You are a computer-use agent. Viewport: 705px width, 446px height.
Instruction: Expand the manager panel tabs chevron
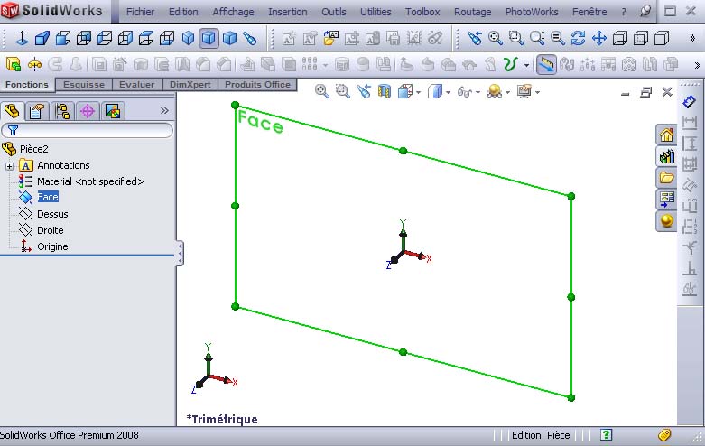coord(164,111)
